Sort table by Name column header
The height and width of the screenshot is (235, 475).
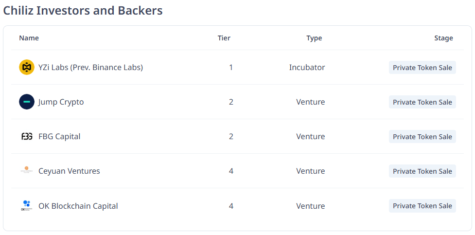click(x=29, y=38)
